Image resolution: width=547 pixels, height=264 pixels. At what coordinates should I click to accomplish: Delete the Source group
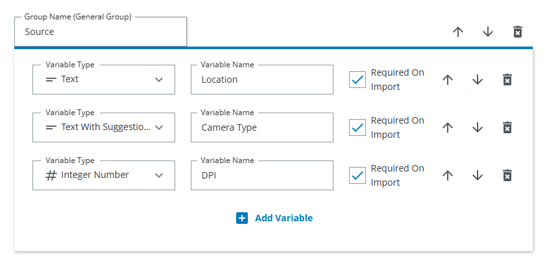[518, 32]
